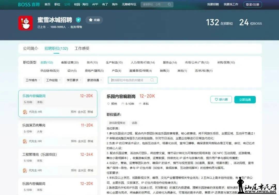The height and width of the screenshot is (195, 279).
Task: Switch to the 工作感受 tab
Action: pos(82,48)
